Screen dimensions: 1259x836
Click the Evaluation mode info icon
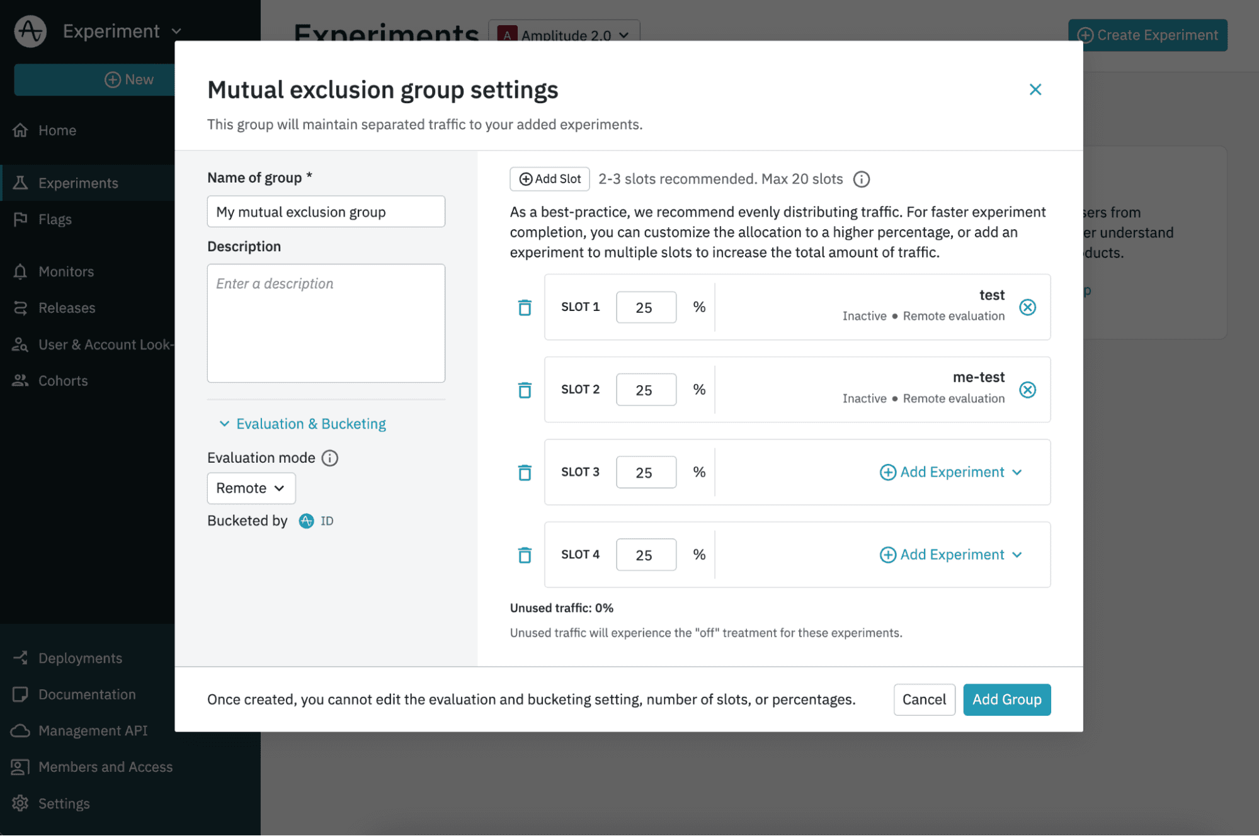pyautogui.click(x=330, y=458)
